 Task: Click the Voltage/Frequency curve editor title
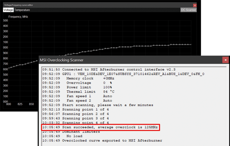(18, 5)
